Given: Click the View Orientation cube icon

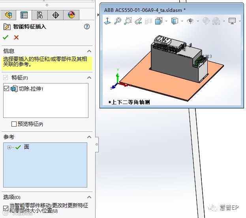Looking at the screenshot, I should point(159,21).
